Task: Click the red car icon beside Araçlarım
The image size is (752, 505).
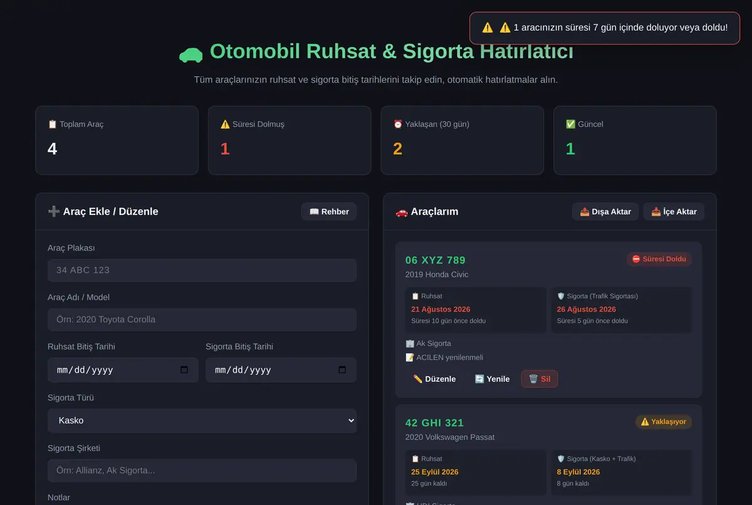Action: 402,212
